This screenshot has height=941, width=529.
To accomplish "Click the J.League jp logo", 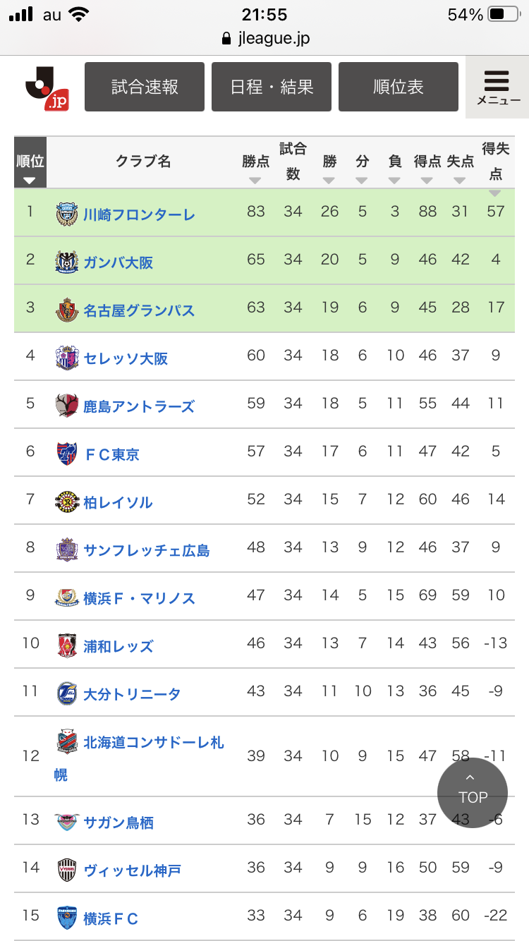I will point(47,87).
